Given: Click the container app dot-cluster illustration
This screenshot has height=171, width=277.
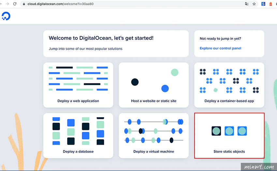Looking at the screenshot, I should point(229,81).
